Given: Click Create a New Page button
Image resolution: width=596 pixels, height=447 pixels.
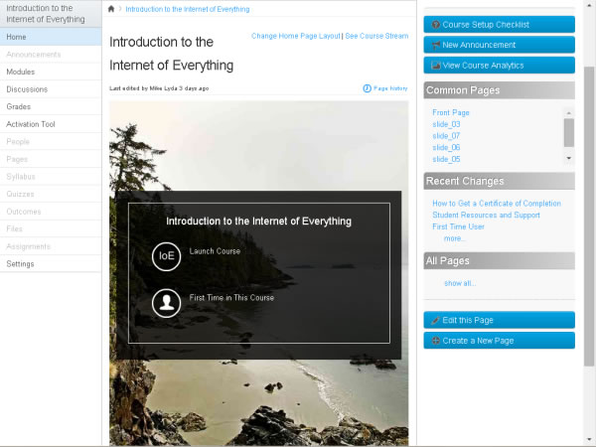Looking at the screenshot, I should [x=499, y=341].
